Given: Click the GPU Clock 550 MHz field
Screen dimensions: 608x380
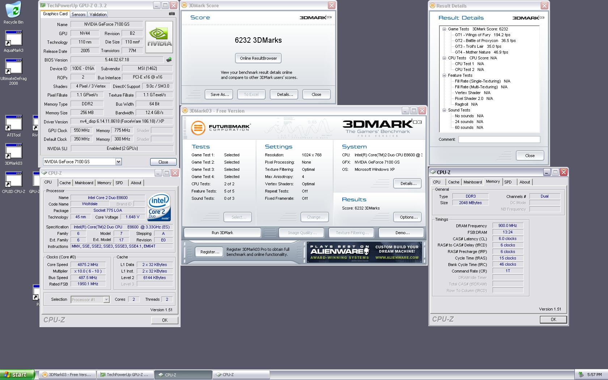Looking at the screenshot, I should (82, 130).
